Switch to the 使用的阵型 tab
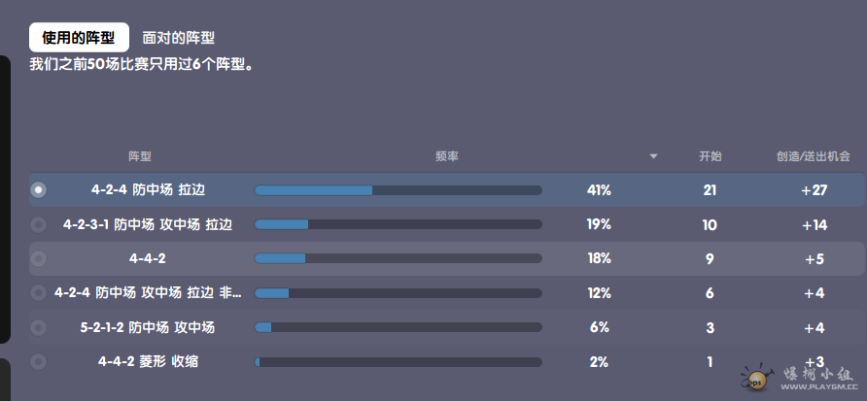This screenshot has height=401, width=867. tap(79, 38)
